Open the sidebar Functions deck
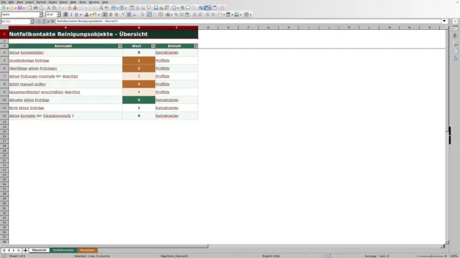The image size is (460, 258). tap(455, 58)
